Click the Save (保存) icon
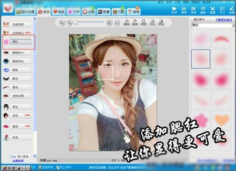The image size is (236, 171). (x=184, y=10)
